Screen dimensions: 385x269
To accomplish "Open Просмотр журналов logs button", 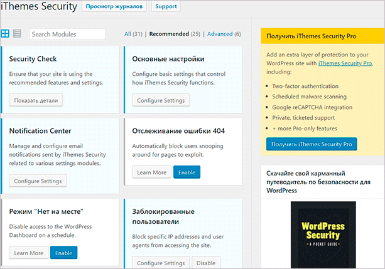I will click(114, 6).
